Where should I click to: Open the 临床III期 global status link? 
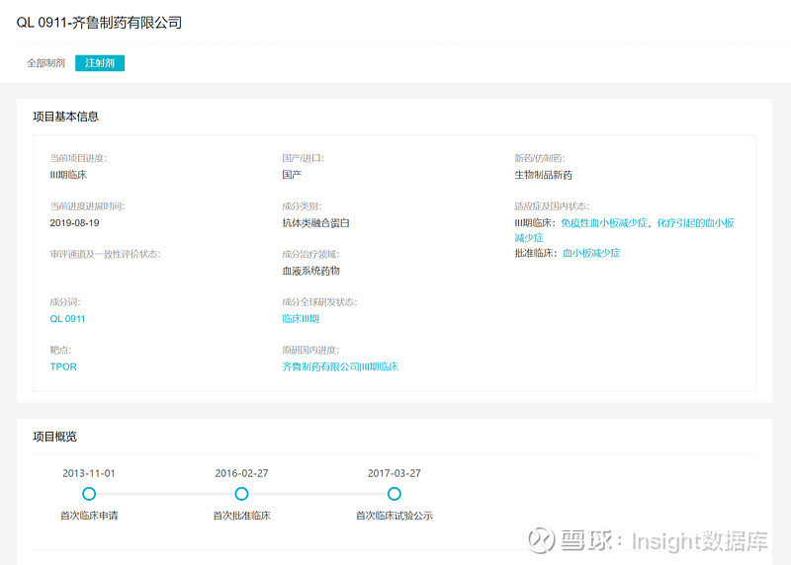coord(301,318)
